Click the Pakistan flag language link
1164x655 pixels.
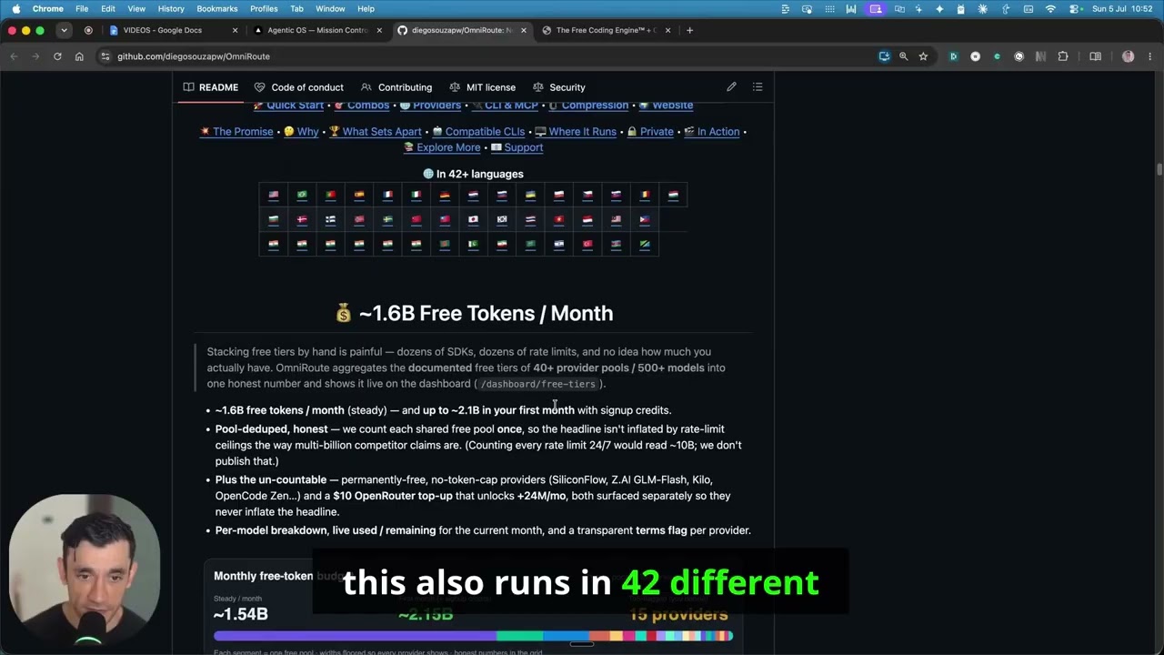[x=473, y=244]
